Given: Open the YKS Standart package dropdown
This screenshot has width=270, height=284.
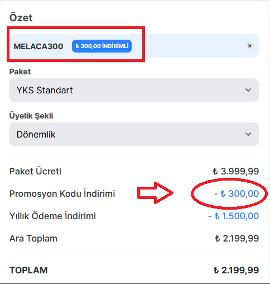Looking at the screenshot, I should (x=134, y=90).
